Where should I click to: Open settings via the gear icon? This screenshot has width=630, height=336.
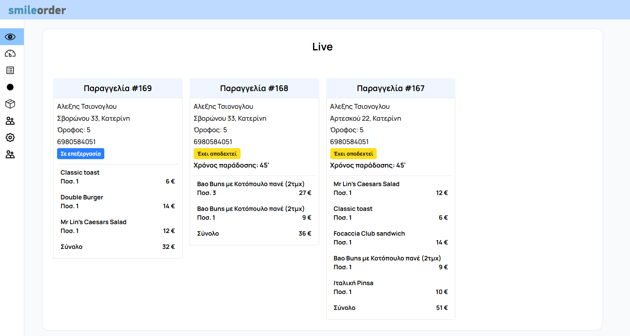click(x=10, y=137)
